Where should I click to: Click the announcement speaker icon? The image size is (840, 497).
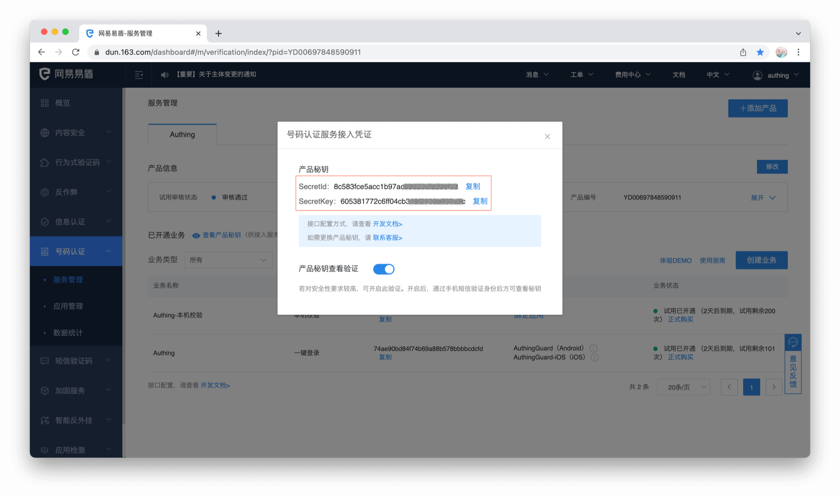pos(164,75)
